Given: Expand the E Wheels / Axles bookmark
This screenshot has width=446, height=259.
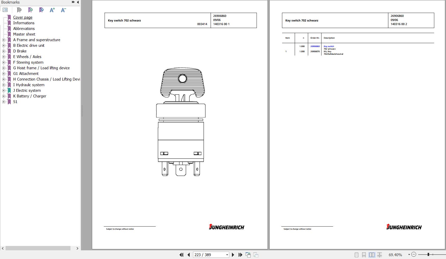Looking at the screenshot, I should click(4, 57).
